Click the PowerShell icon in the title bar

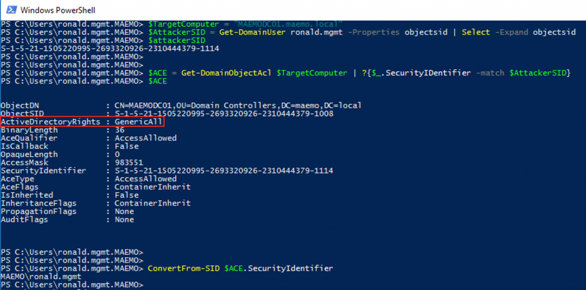9,10
